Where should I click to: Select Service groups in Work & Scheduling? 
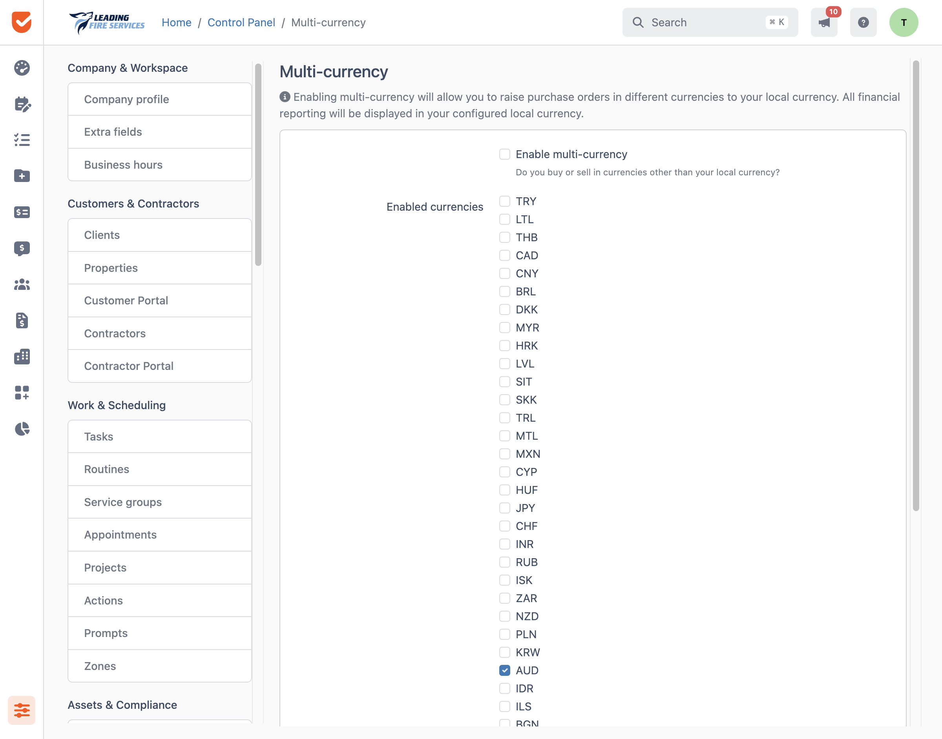pyautogui.click(x=160, y=502)
